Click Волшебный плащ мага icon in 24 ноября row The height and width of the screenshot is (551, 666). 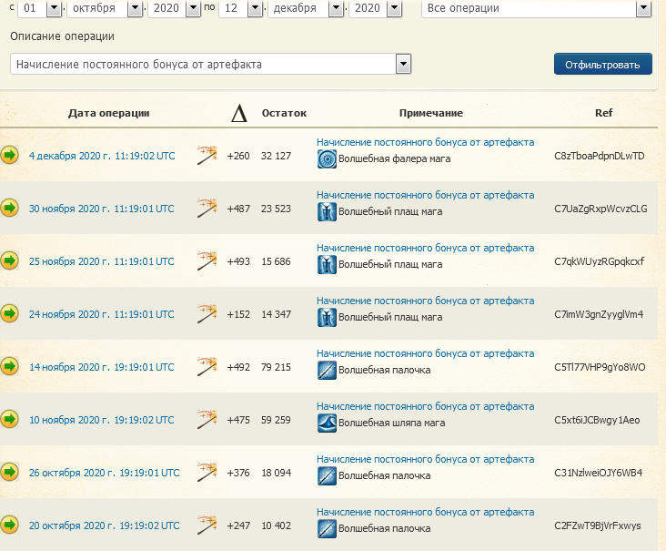click(x=327, y=317)
